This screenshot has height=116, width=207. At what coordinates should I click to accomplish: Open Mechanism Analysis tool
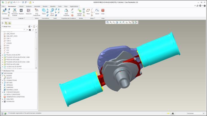coord(15,12)
